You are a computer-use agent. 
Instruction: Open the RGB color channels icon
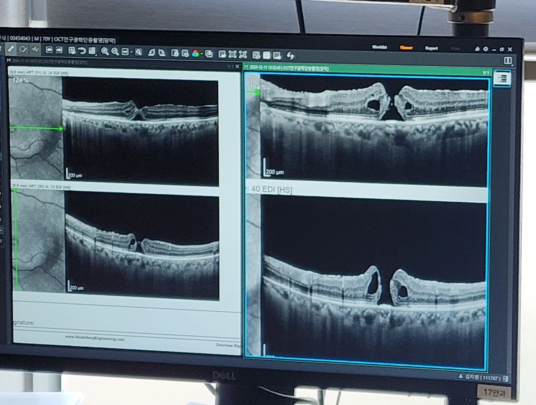[196, 53]
